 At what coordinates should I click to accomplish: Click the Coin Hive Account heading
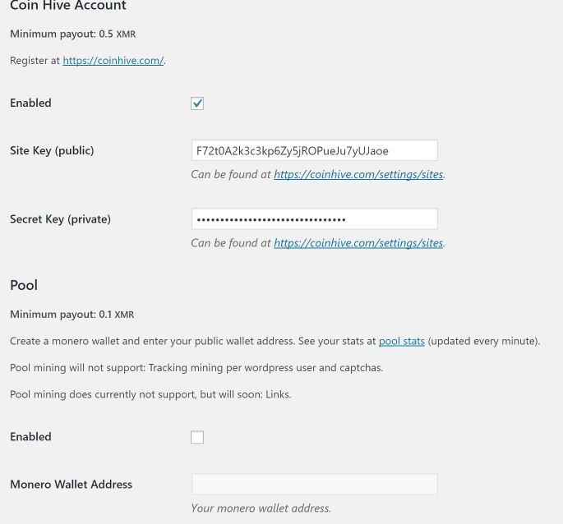[x=68, y=6]
